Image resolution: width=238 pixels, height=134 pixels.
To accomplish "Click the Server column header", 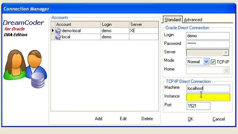I will point(144,25).
